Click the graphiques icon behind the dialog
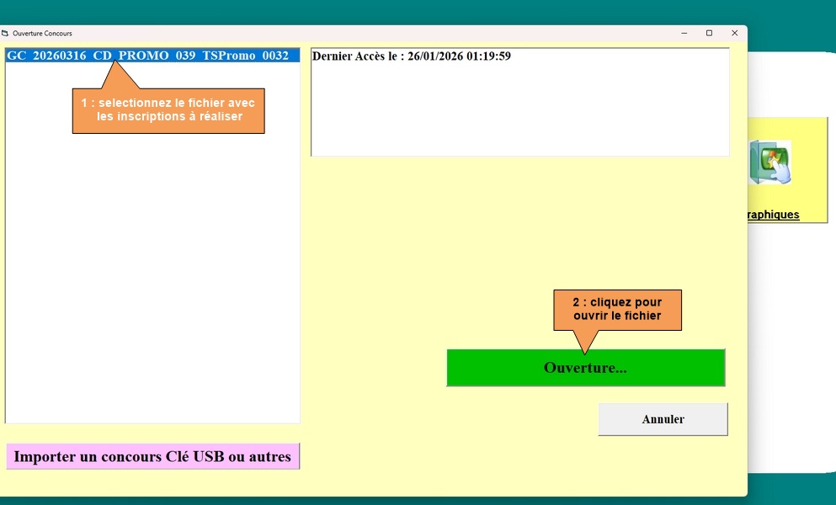The image size is (836, 505). pos(769,162)
